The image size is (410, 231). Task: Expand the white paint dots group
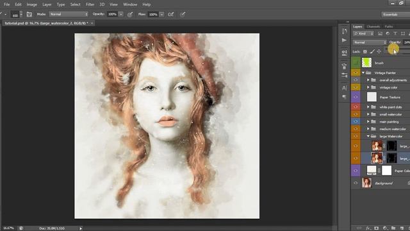pos(368,107)
